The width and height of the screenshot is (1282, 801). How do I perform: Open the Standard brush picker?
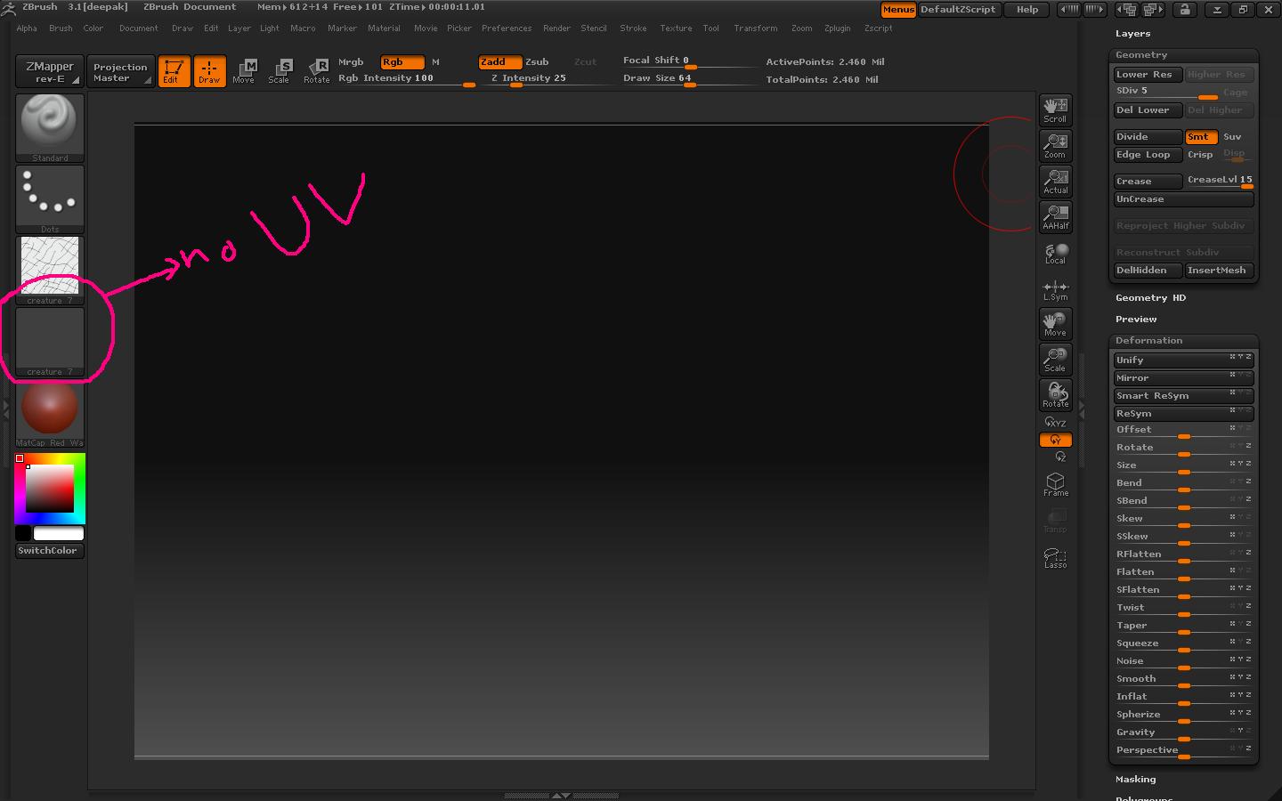(50, 128)
